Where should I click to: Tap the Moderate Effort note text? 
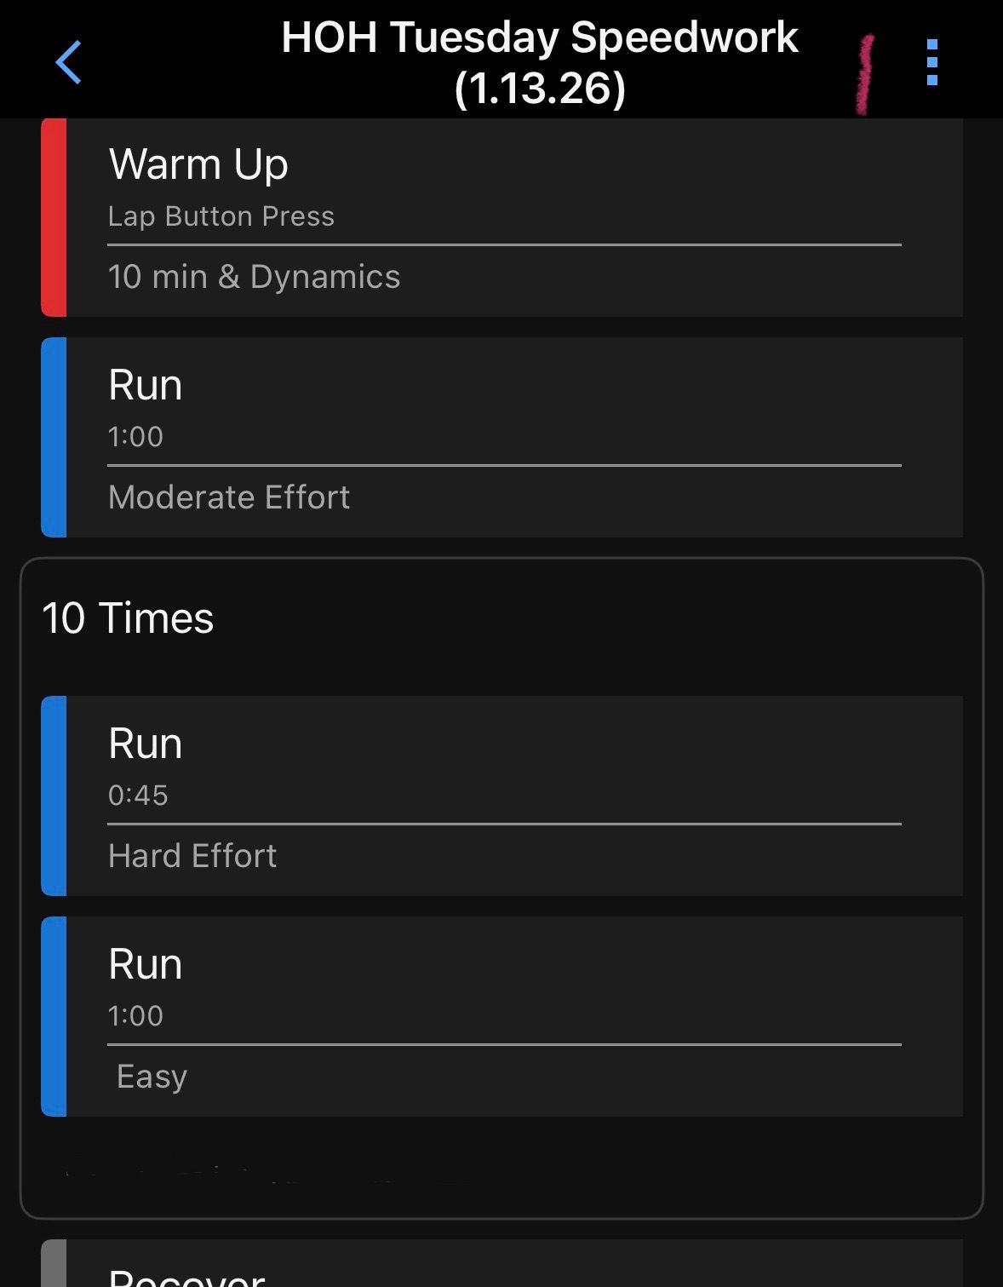(229, 497)
